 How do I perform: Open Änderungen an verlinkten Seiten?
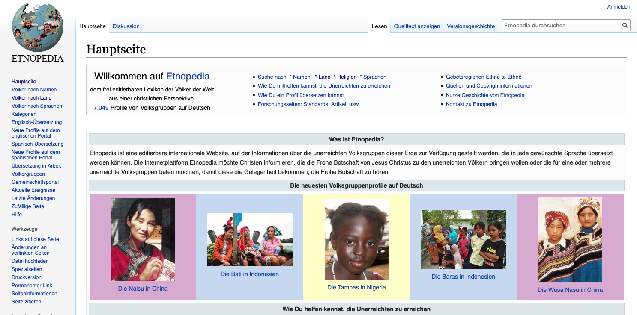tap(30, 250)
